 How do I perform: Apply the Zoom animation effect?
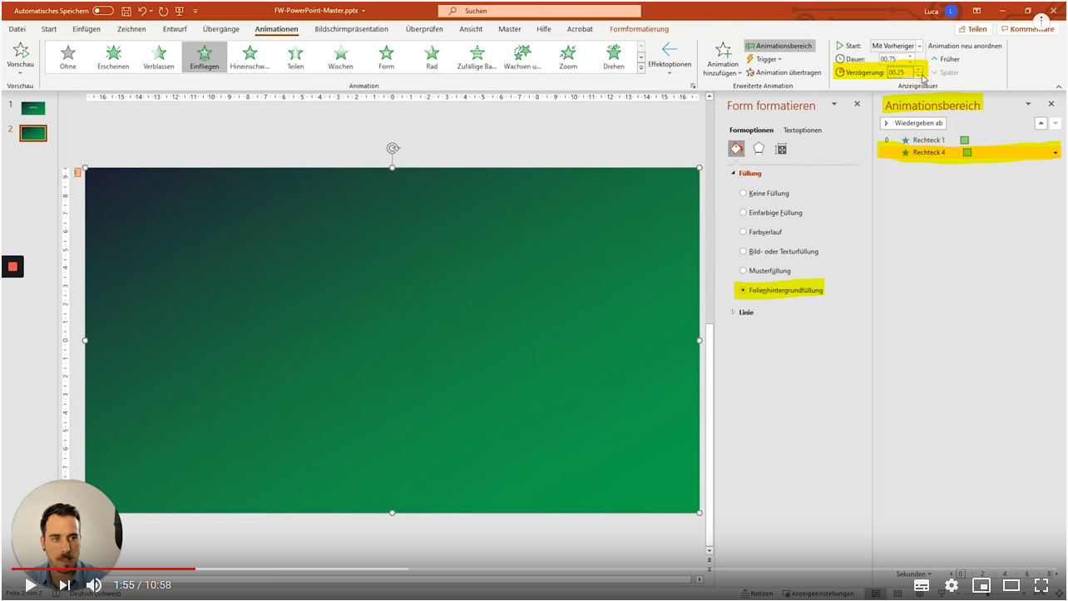[568, 57]
